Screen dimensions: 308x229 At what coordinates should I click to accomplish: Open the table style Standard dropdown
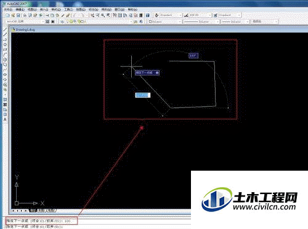[x=229, y=15]
